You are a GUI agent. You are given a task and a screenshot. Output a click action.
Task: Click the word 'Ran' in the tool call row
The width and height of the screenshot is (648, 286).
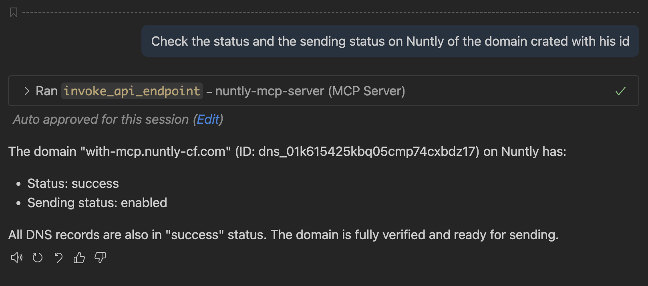tap(47, 91)
